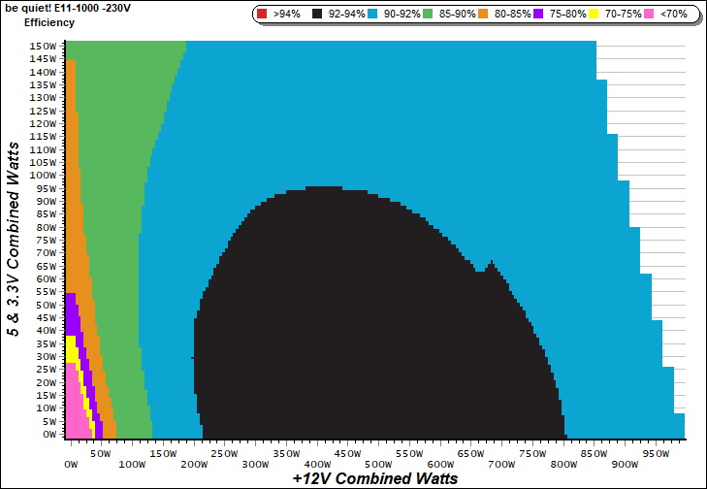Click the 0W label on horizontal axis
This screenshot has width=707, height=489.
pyautogui.click(x=71, y=465)
